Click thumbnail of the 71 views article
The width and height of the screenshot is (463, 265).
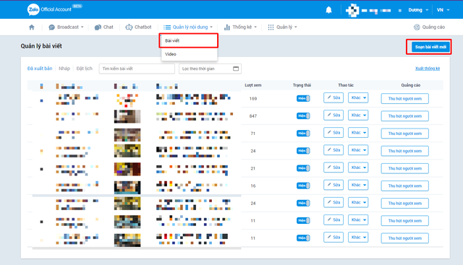[127, 135]
